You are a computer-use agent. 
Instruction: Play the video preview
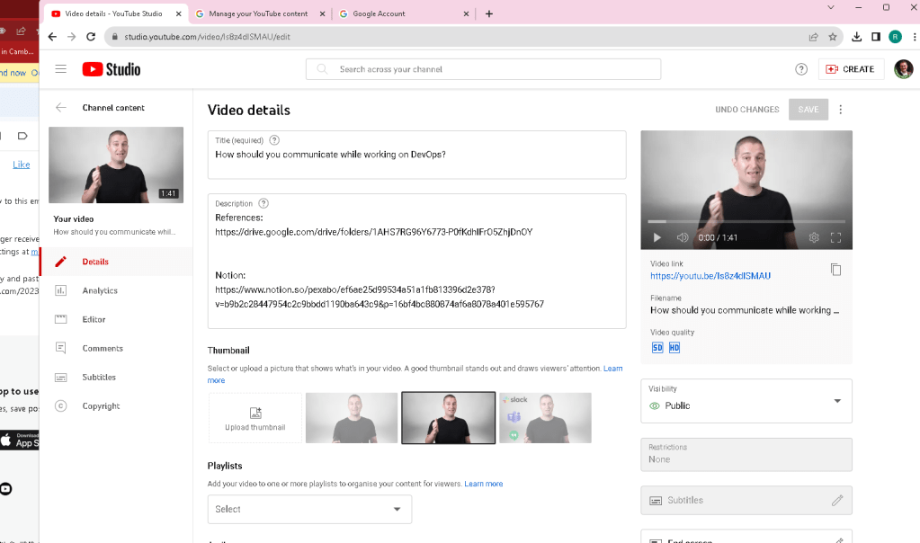tap(657, 237)
